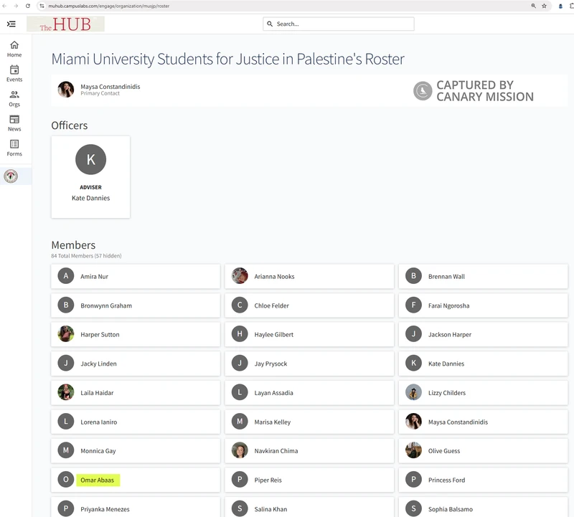Bookmark this page with the star icon
The image size is (574, 517).
coord(545,6)
